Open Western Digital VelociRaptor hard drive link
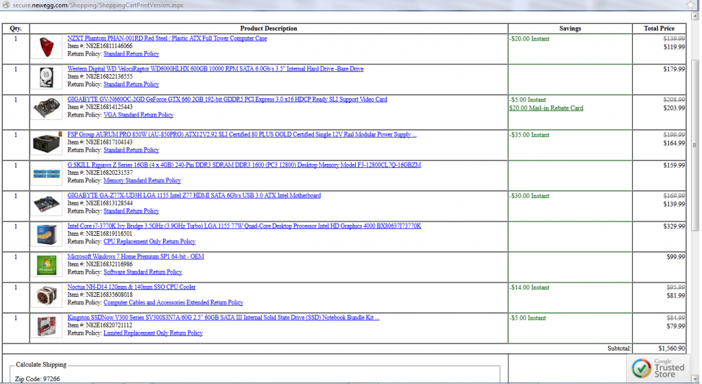Screen dimensions: 702x384 215,69
